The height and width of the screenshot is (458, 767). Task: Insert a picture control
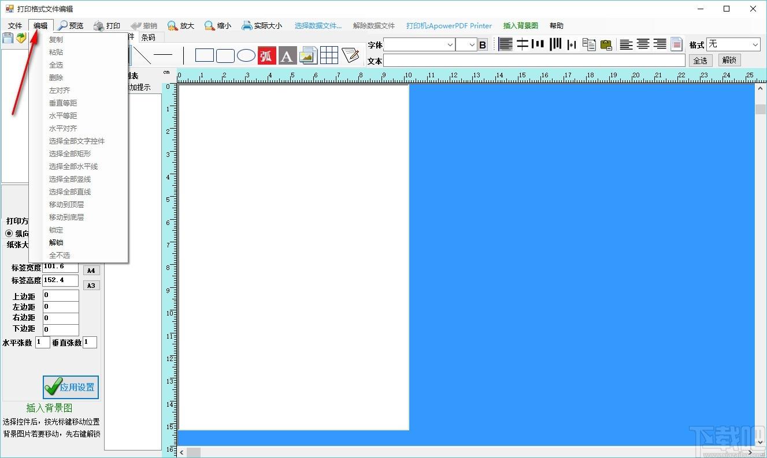tap(308, 55)
